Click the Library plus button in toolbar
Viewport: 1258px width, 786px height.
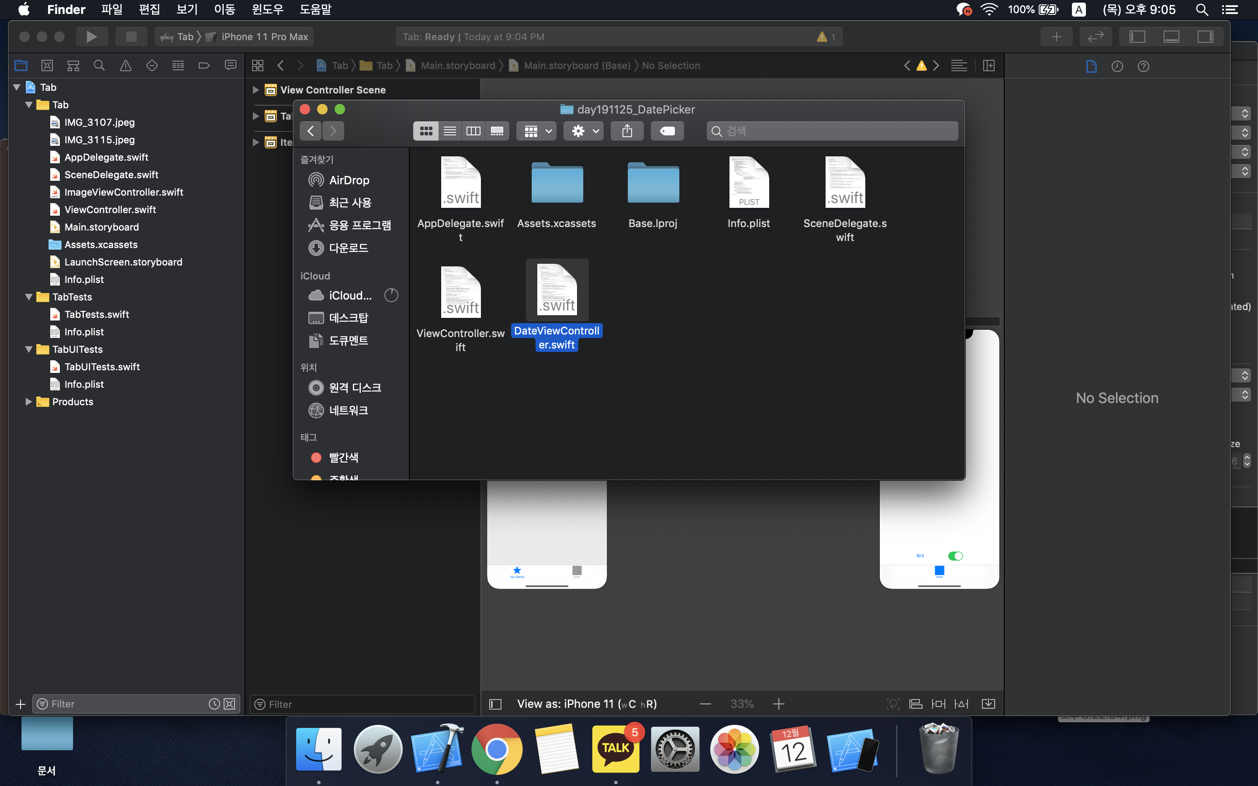coord(1056,36)
